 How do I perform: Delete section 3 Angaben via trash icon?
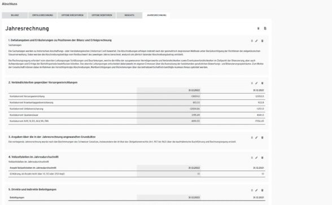point(262,138)
